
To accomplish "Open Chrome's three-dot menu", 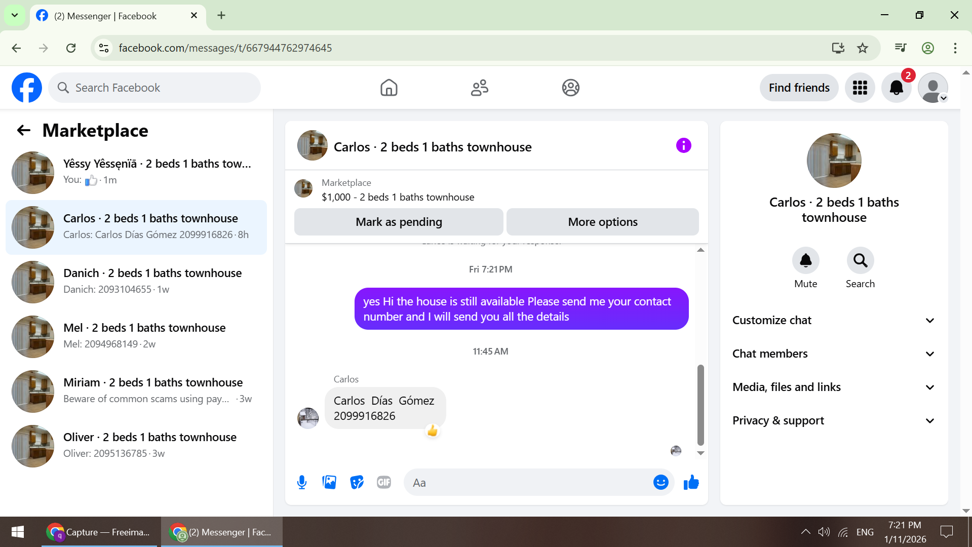I will (955, 48).
